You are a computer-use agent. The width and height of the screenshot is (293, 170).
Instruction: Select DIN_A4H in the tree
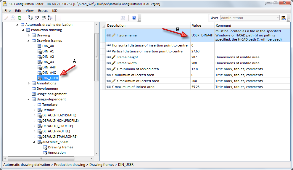click(x=49, y=67)
